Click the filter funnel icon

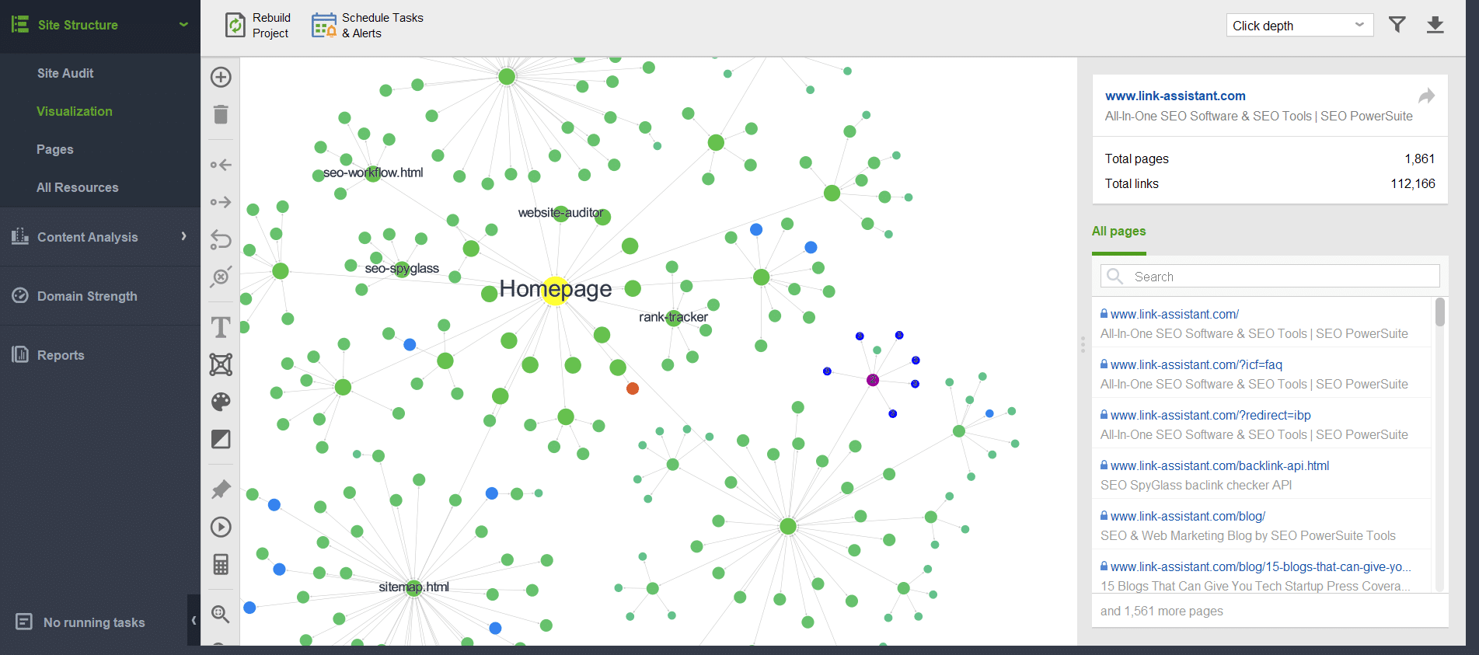[1397, 25]
